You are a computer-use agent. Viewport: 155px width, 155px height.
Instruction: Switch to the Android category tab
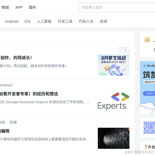pyautogui.click(x=11, y=21)
